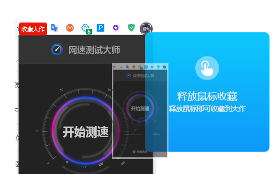The image size is (279, 174).
Task: Click the red 收藏大作 button
Action: tap(33, 29)
